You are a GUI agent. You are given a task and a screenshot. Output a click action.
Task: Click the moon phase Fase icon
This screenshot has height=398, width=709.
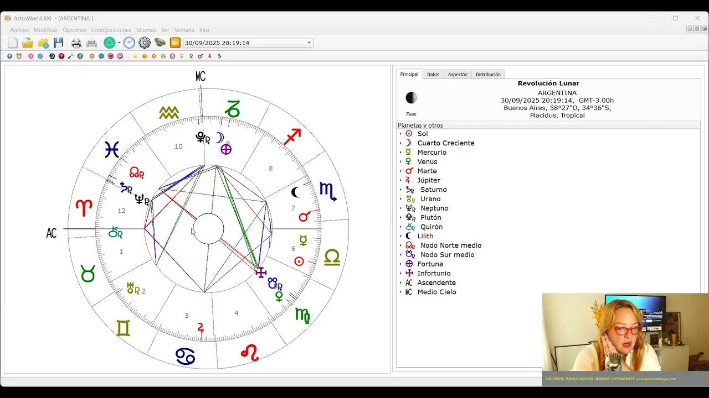(411, 98)
